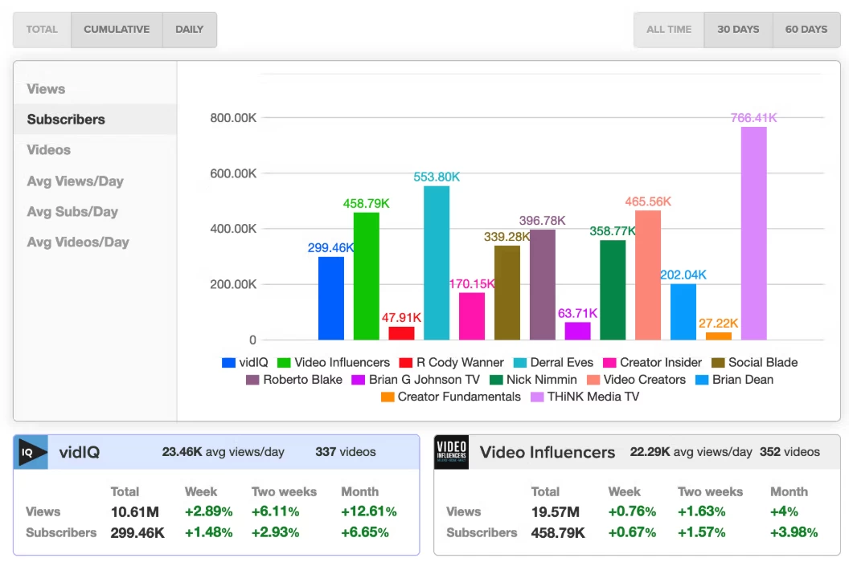Open the Views metric tab
This screenshot has height=562, width=849.
tap(46, 89)
